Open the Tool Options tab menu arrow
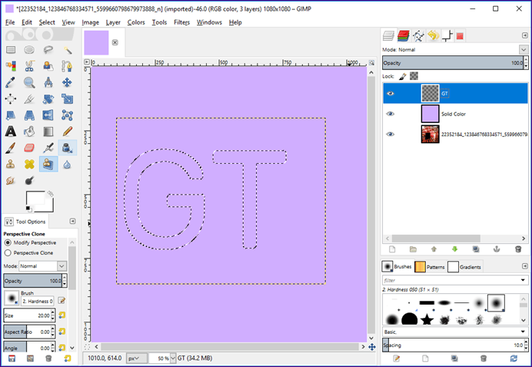This screenshot has width=532, height=367. click(x=72, y=222)
